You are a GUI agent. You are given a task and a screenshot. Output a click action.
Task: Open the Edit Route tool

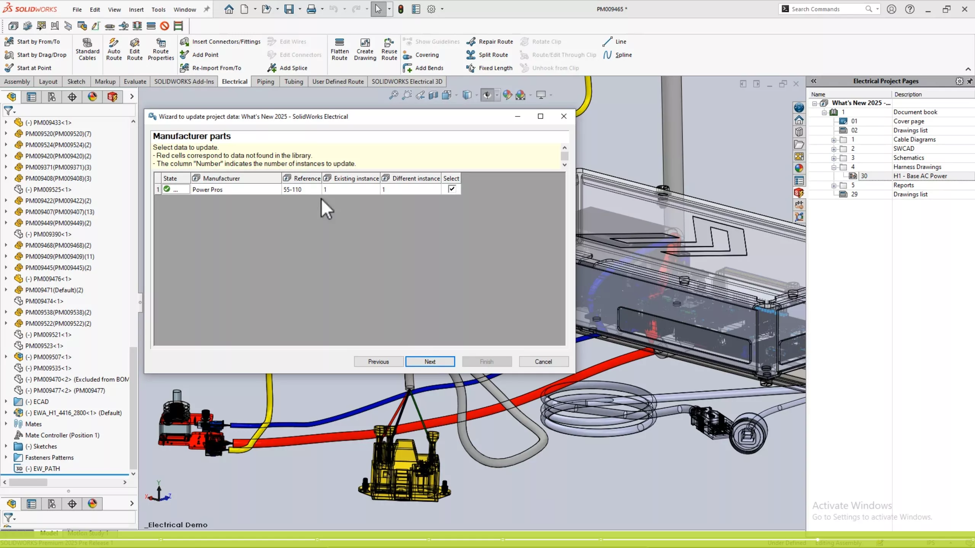click(134, 49)
